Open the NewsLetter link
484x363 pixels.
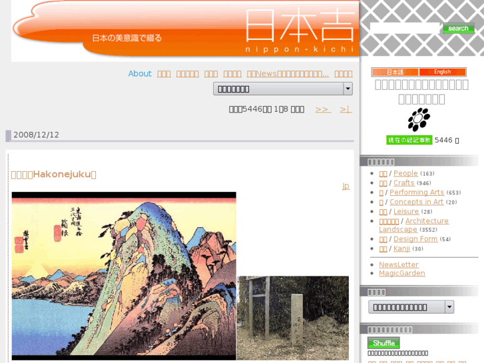tap(399, 265)
